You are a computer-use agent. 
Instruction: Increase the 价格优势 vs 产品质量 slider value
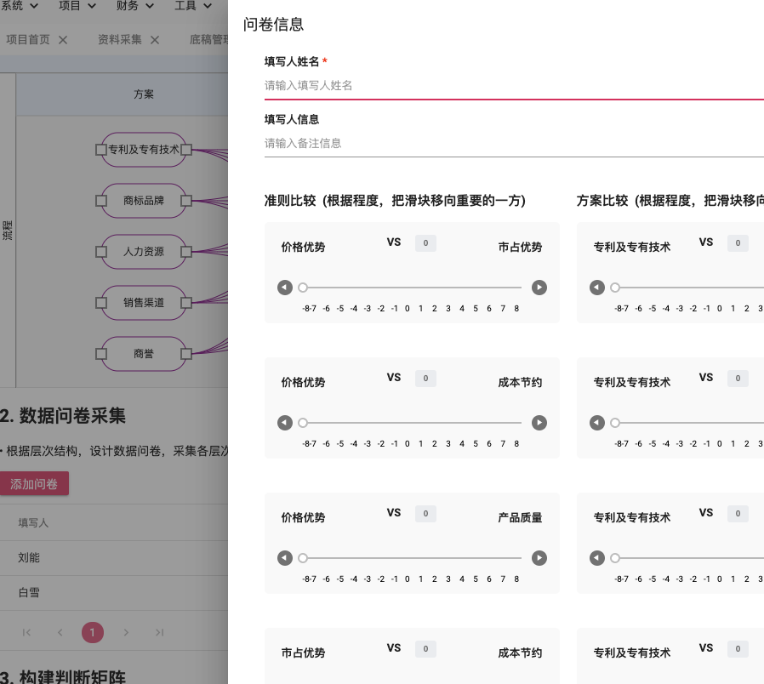pyautogui.click(x=539, y=558)
